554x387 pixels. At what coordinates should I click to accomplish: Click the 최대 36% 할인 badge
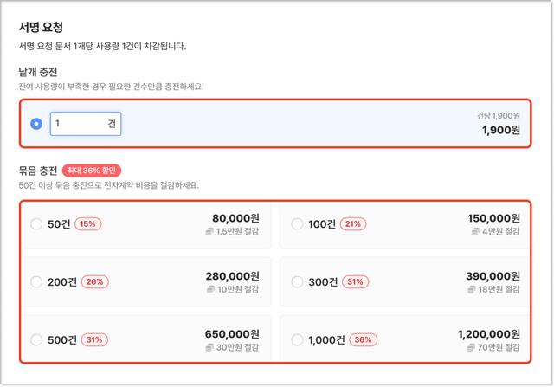(92, 171)
